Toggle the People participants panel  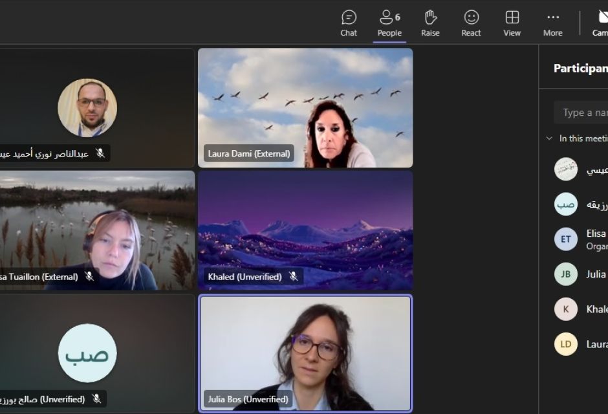[x=389, y=23]
